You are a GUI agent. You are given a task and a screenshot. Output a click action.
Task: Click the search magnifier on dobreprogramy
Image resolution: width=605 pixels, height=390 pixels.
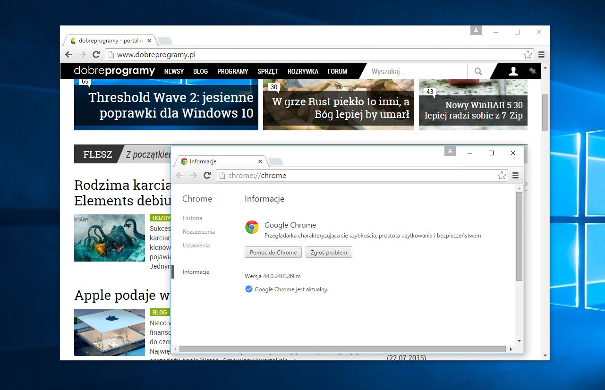[478, 71]
